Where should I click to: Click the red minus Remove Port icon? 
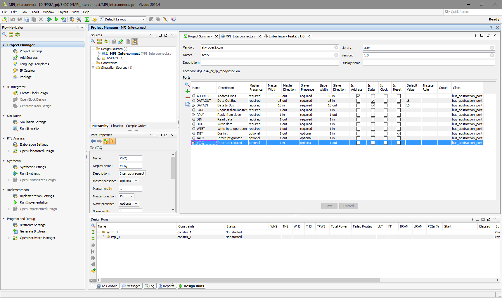tap(188, 98)
